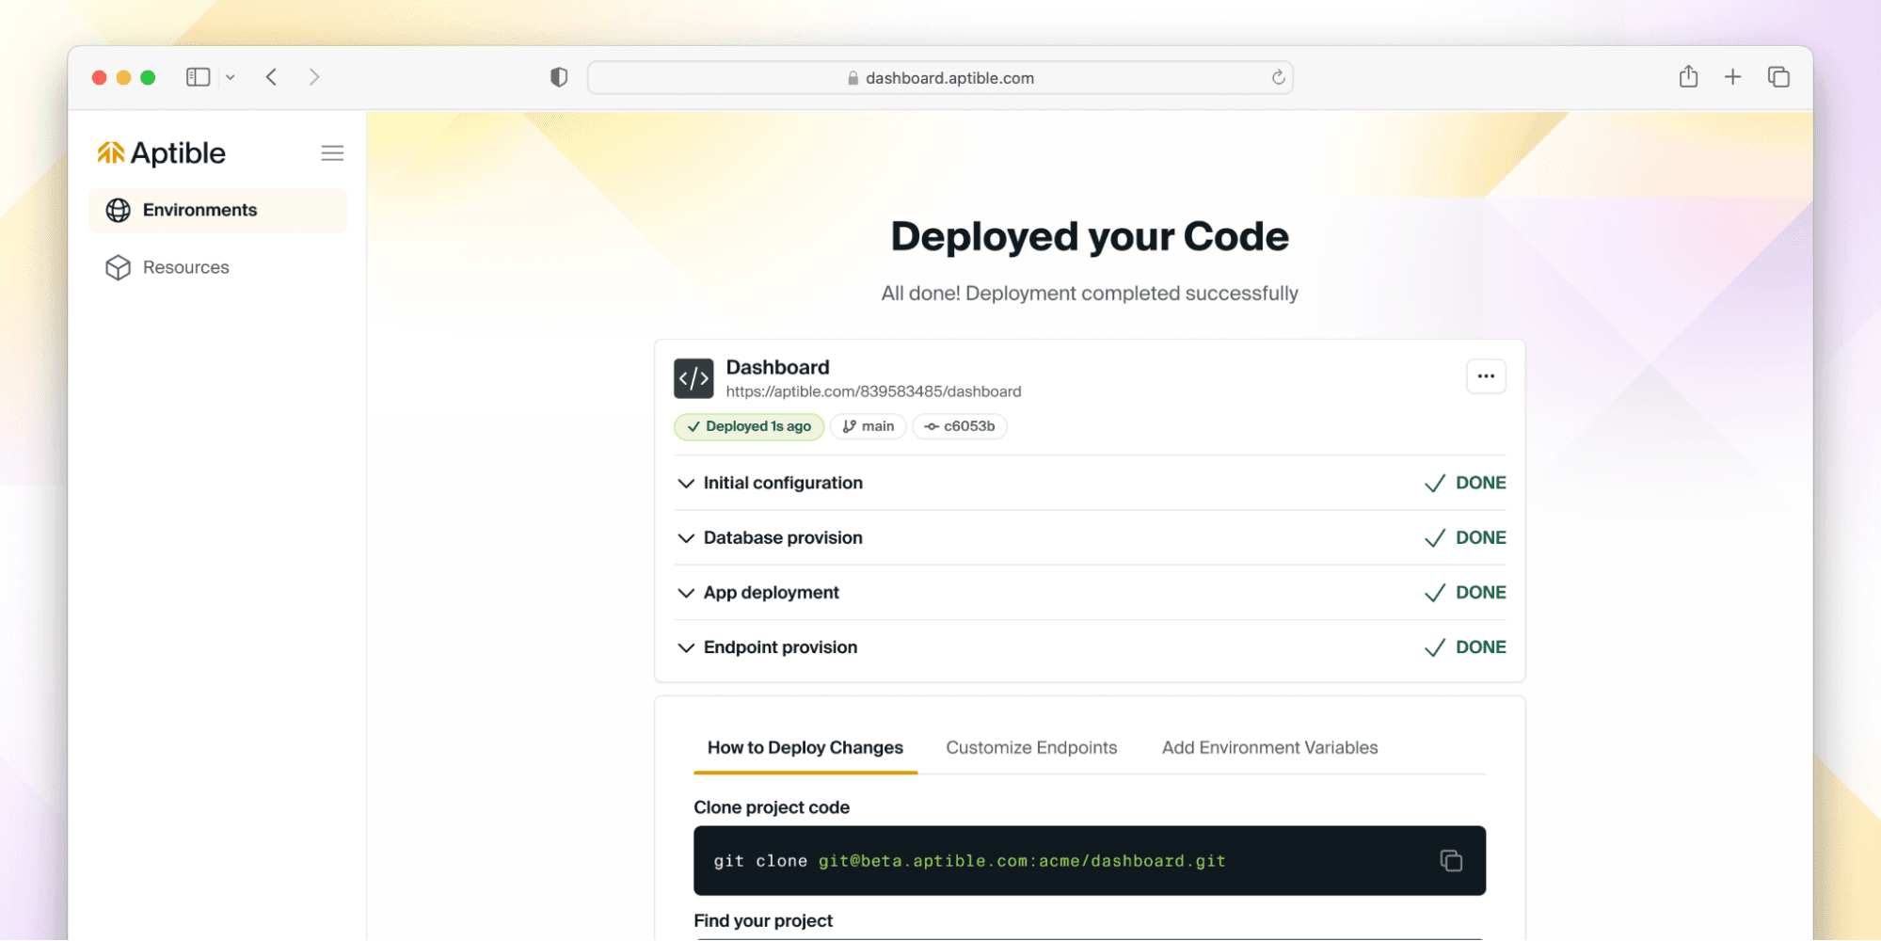The image size is (1881, 941).
Task: Open the privacy shield report icon
Action: (x=559, y=77)
